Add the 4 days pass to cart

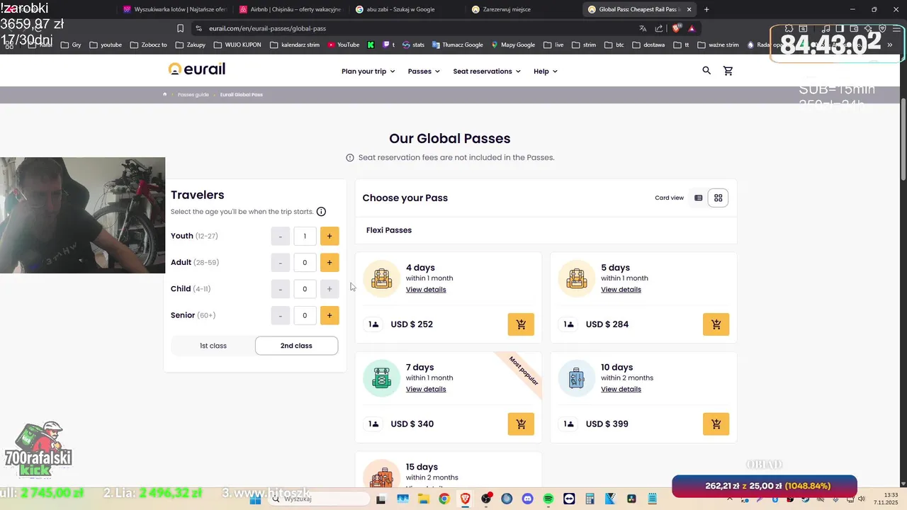click(521, 324)
